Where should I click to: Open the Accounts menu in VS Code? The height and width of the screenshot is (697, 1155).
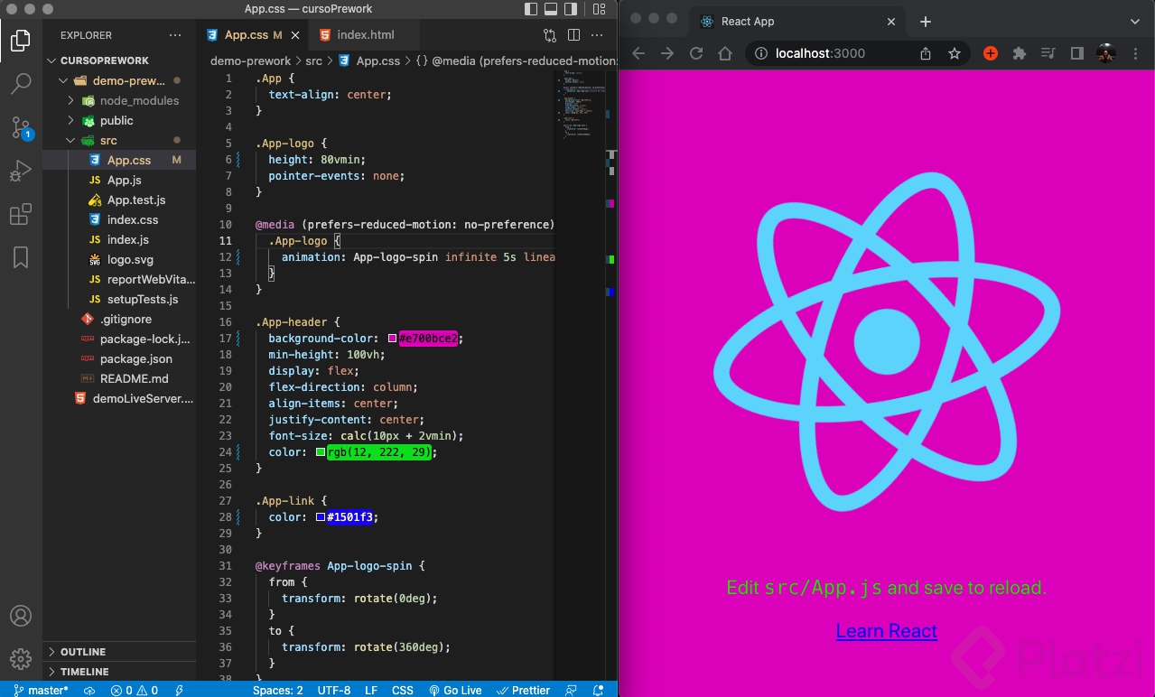pos(21,616)
